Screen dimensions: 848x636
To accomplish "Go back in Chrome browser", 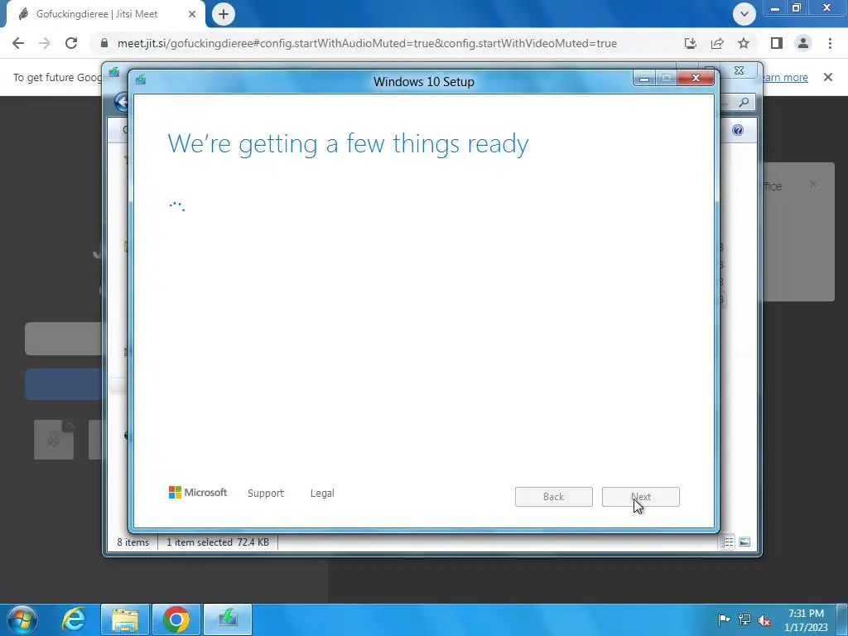I will 18,43.
